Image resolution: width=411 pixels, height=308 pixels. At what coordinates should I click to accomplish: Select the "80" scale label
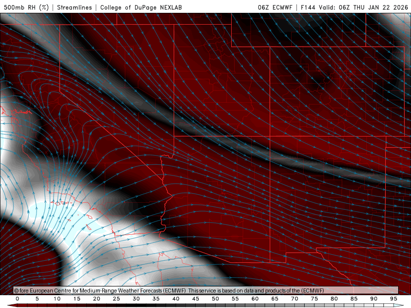coord(334,299)
